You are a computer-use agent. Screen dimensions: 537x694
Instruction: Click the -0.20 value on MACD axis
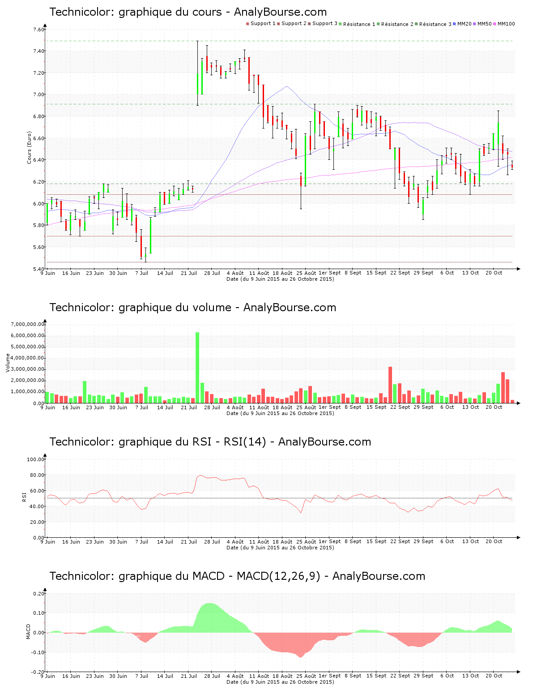pyautogui.click(x=38, y=672)
